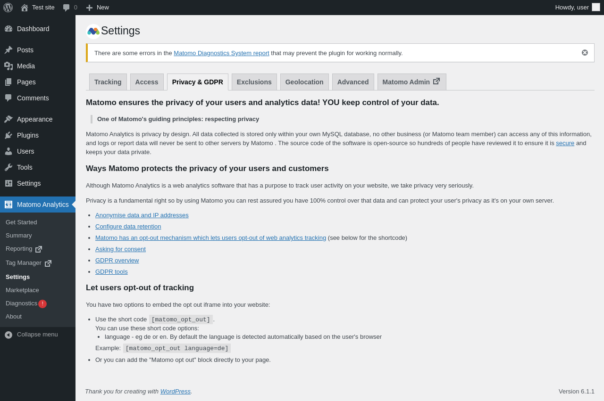Screen dimensions: 604x401
Task: Open Matomo Admin external tab
Action: [411, 82]
